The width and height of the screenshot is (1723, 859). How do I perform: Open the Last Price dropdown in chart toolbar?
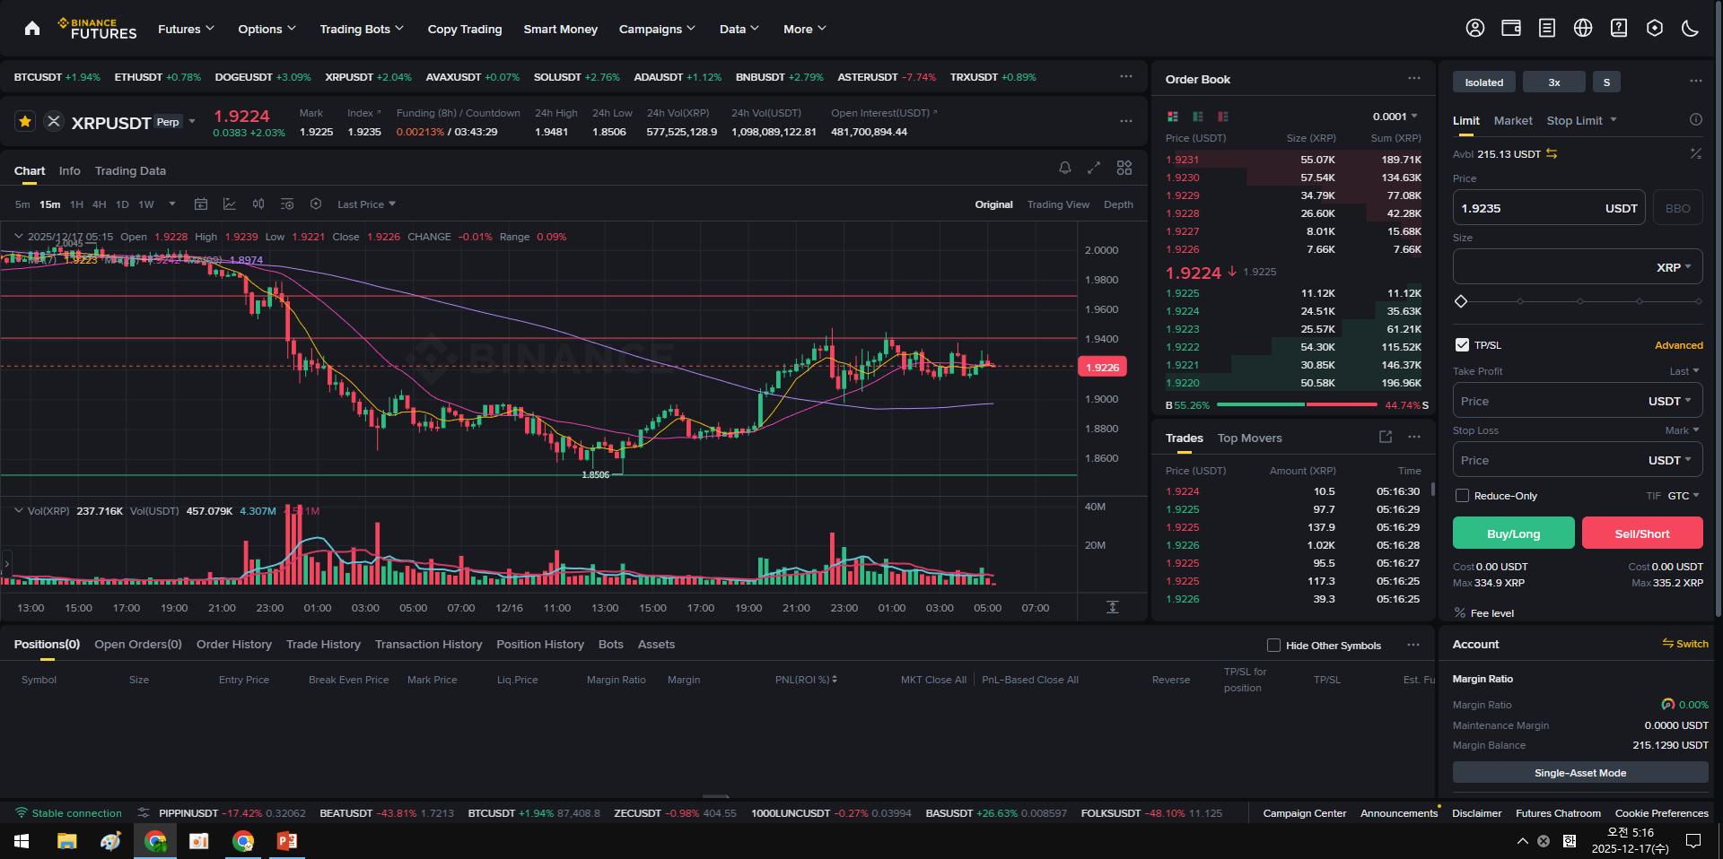click(x=366, y=204)
